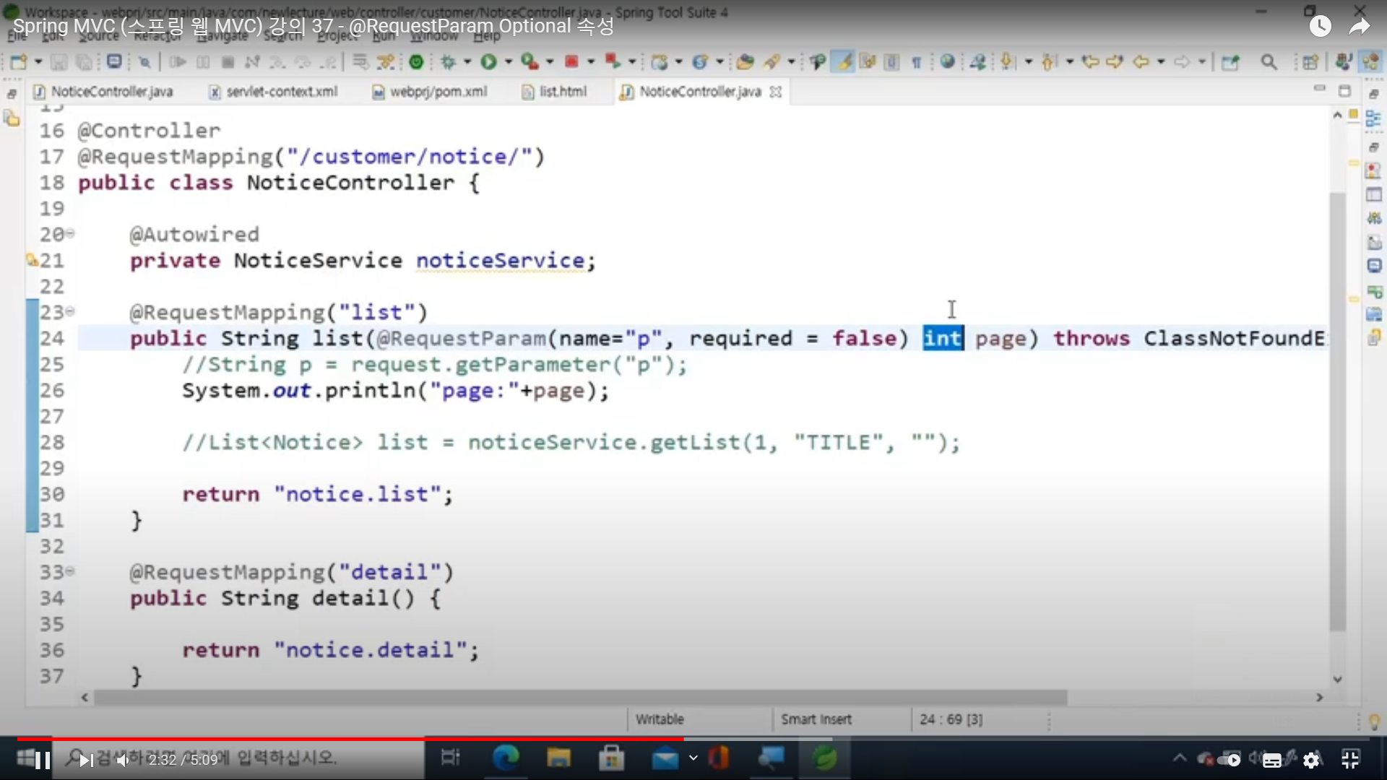
Task: Click the editor horizontal scrollbar
Action: point(581,698)
